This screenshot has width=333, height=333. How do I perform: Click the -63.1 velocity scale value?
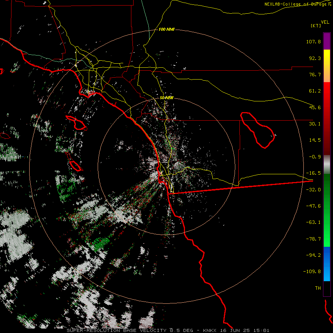point(313,222)
